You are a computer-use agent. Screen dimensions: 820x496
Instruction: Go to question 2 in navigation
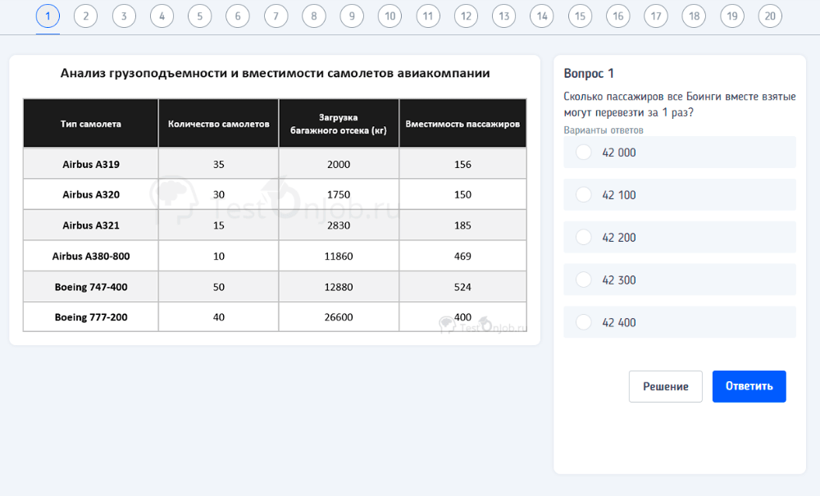(x=85, y=16)
